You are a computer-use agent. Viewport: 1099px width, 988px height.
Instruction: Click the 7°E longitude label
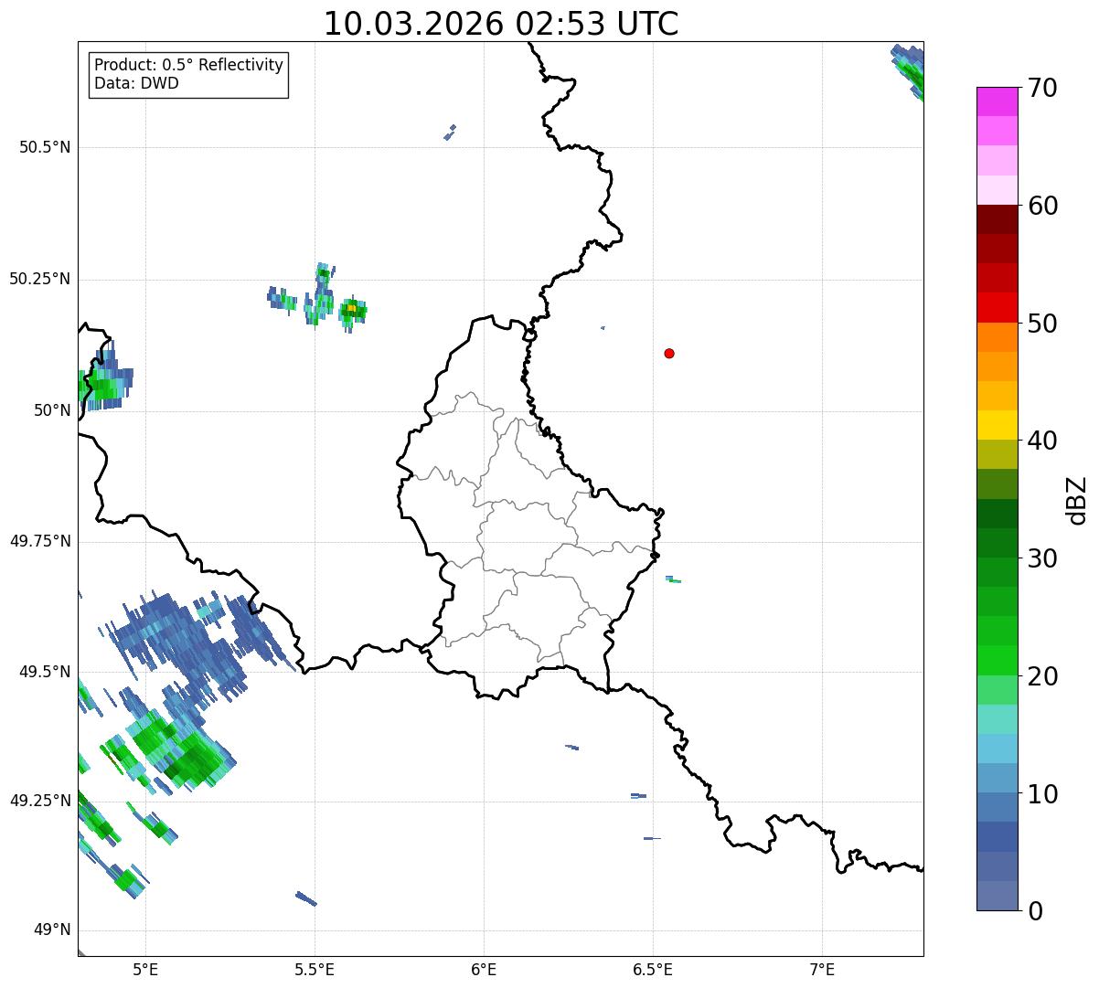(x=822, y=969)
